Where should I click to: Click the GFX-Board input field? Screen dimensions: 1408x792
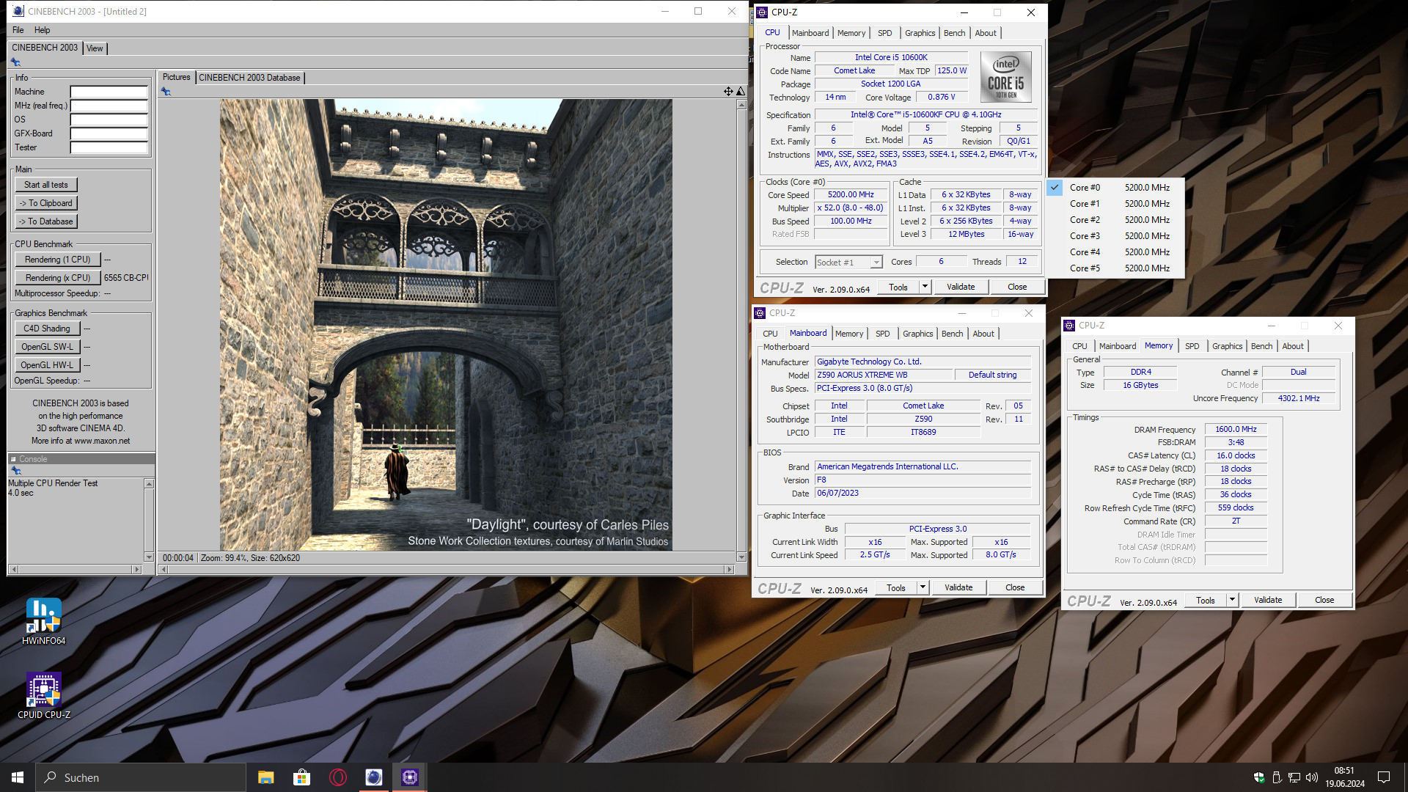tap(109, 134)
